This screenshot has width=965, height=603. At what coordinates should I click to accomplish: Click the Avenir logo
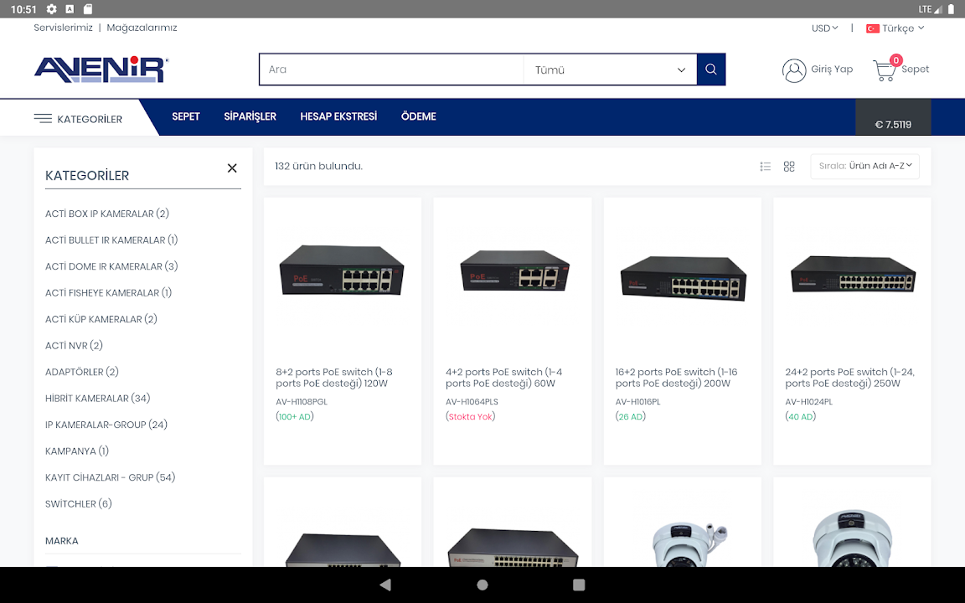click(101, 70)
